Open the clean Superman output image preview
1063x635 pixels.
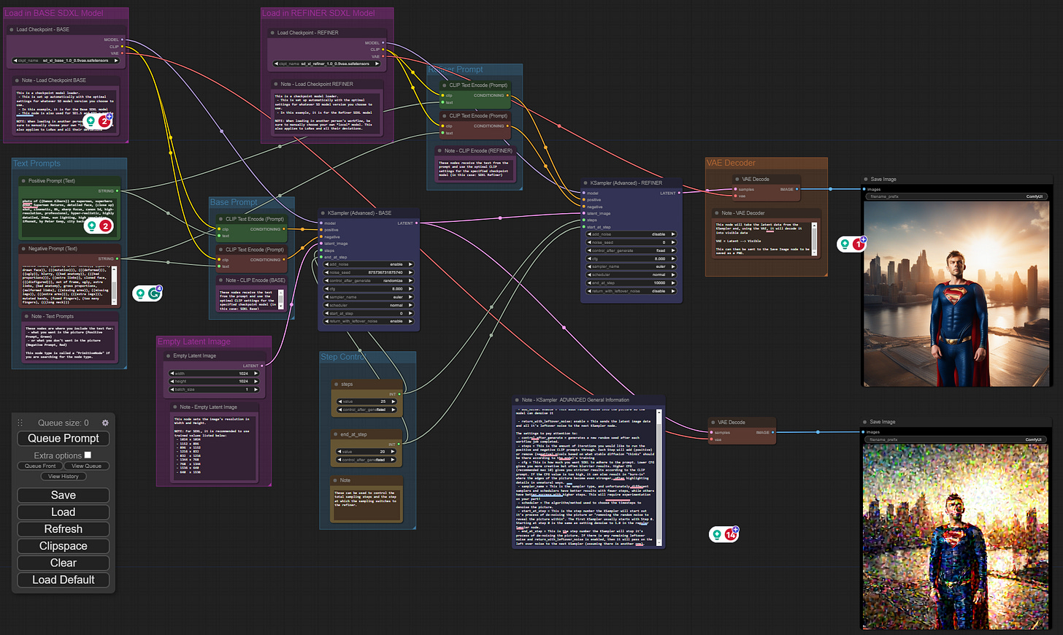tap(956, 294)
